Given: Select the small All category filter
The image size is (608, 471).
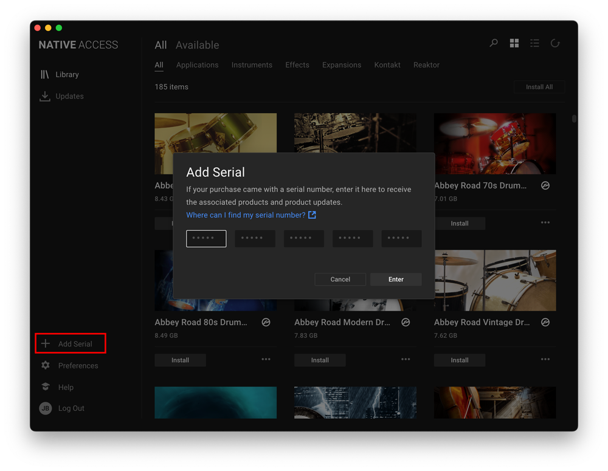Looking at the screenshot, I should pos(159,65).
